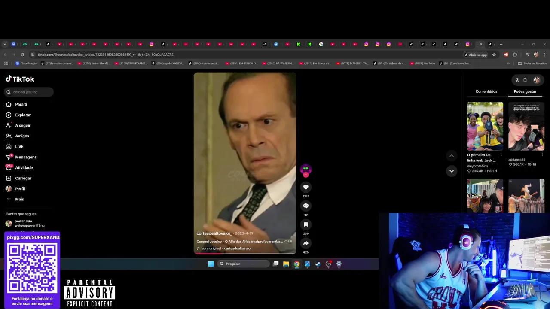The height and width of the screenshot is (309, 550).
Task: Open the adrianvaltt profile link
Action: (x=516, y=160)
